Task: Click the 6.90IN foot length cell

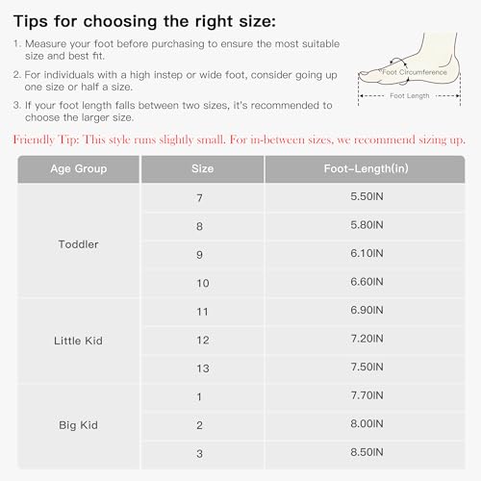Action: tap(366, 311)
